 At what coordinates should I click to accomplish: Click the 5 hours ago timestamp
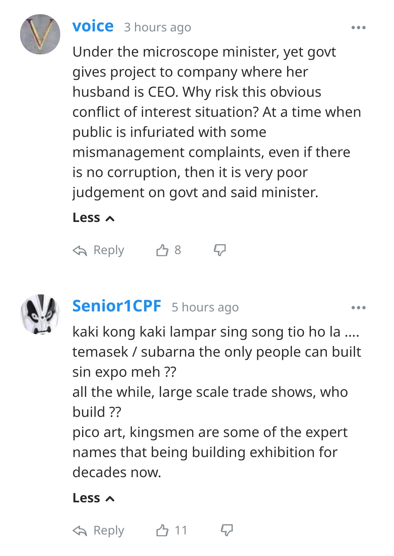[x=205, y=307]
